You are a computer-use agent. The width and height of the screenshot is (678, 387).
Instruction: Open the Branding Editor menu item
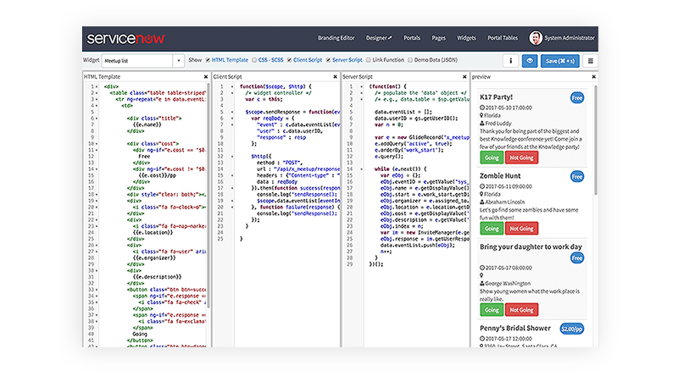336,38
